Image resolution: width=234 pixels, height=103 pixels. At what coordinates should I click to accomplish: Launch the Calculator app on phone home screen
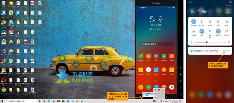click(172, 56)
